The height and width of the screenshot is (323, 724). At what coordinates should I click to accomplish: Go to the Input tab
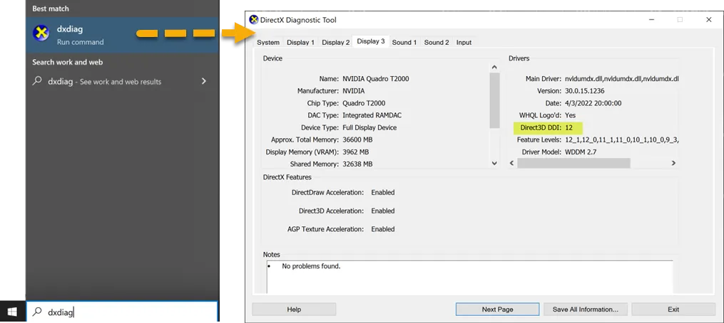[x=464, y=43]
